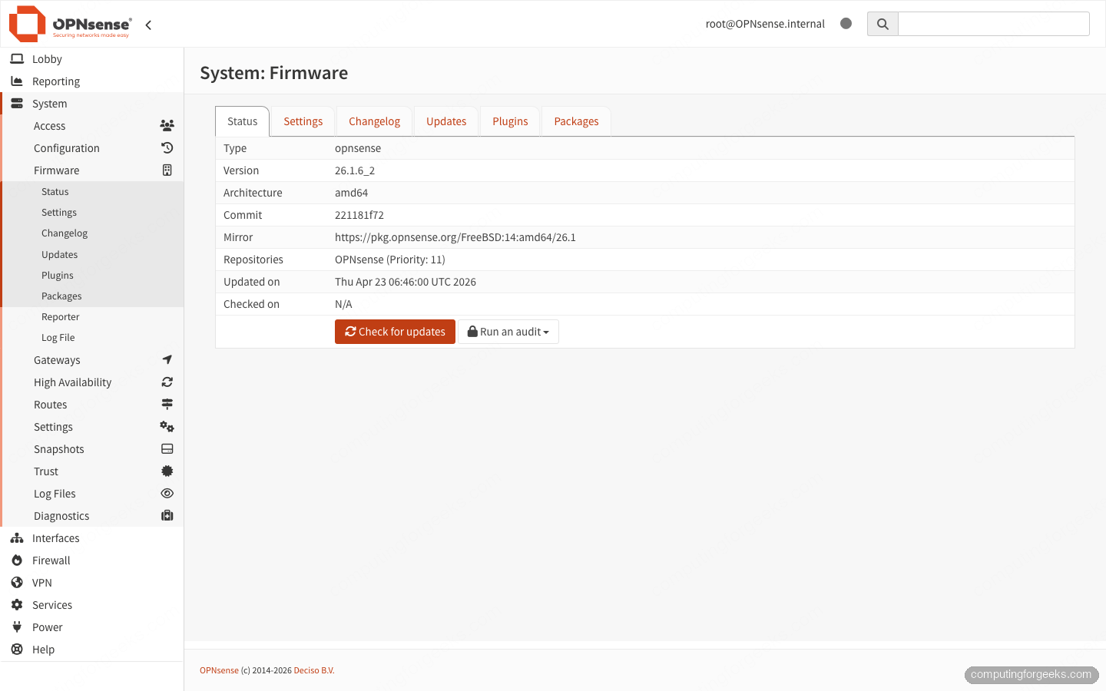Click the Help lifebuoy icon
Viewport: 1106px width, 691px height.
pos(17,650)
